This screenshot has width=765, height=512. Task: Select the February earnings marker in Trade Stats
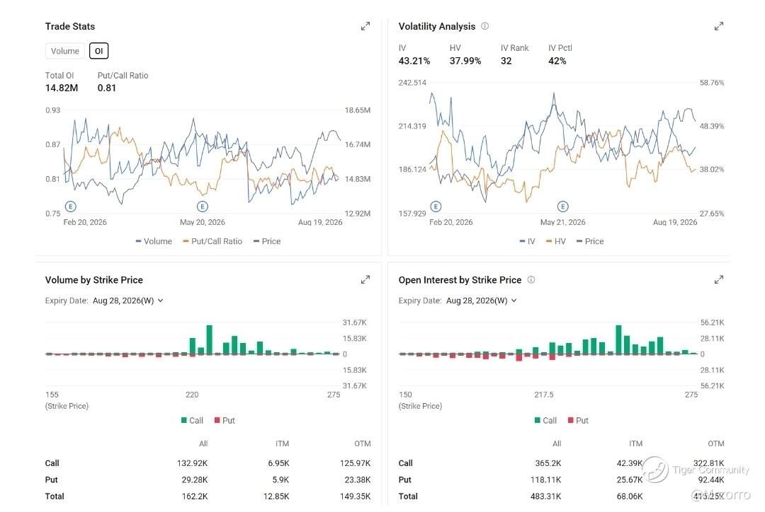[x=71, y=206]
